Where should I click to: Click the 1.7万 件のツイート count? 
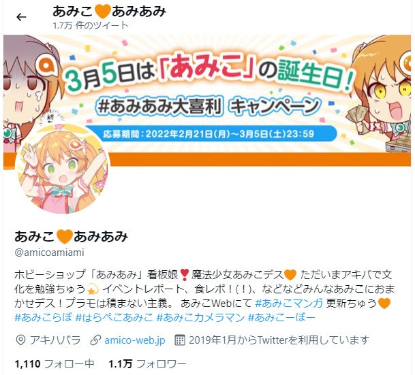point(90,26)
